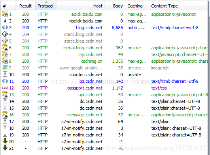The height and width of the screenshot is (155, 210).
Task: Click the HTML icon of session 3
Action: click(x=5, y=27)
